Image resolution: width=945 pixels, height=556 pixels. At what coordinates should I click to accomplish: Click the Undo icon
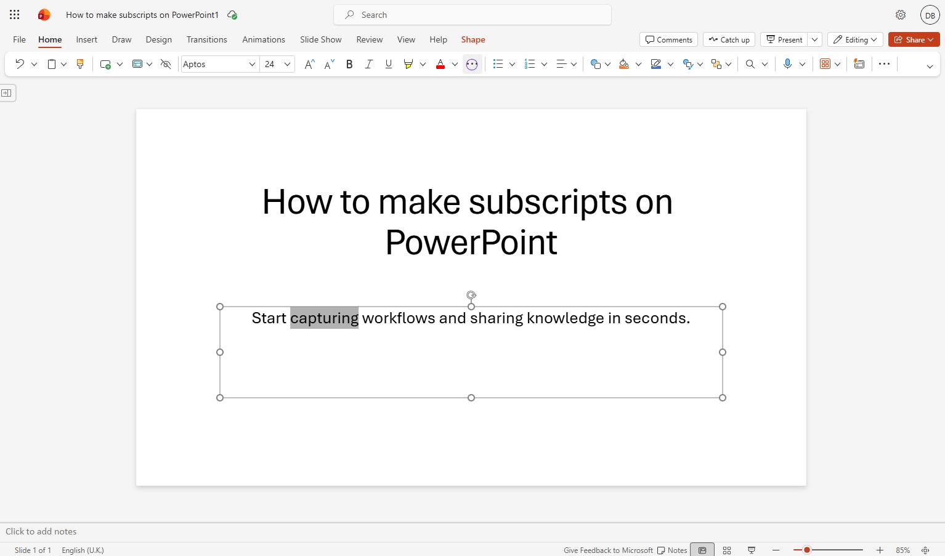pyautogui.click(x=20, y=64)
